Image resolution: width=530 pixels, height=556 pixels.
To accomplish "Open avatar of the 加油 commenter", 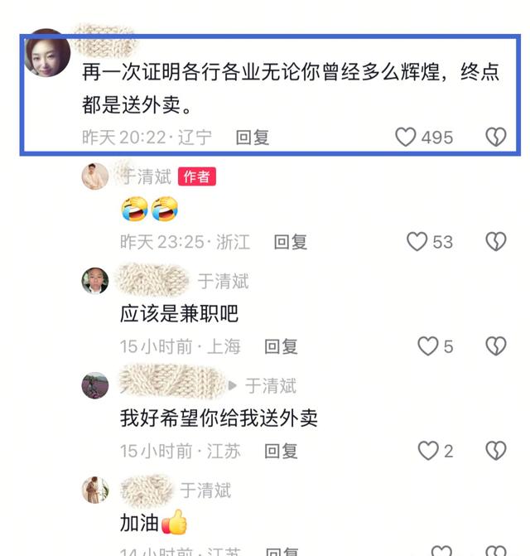I will click(x=95, y=490).
